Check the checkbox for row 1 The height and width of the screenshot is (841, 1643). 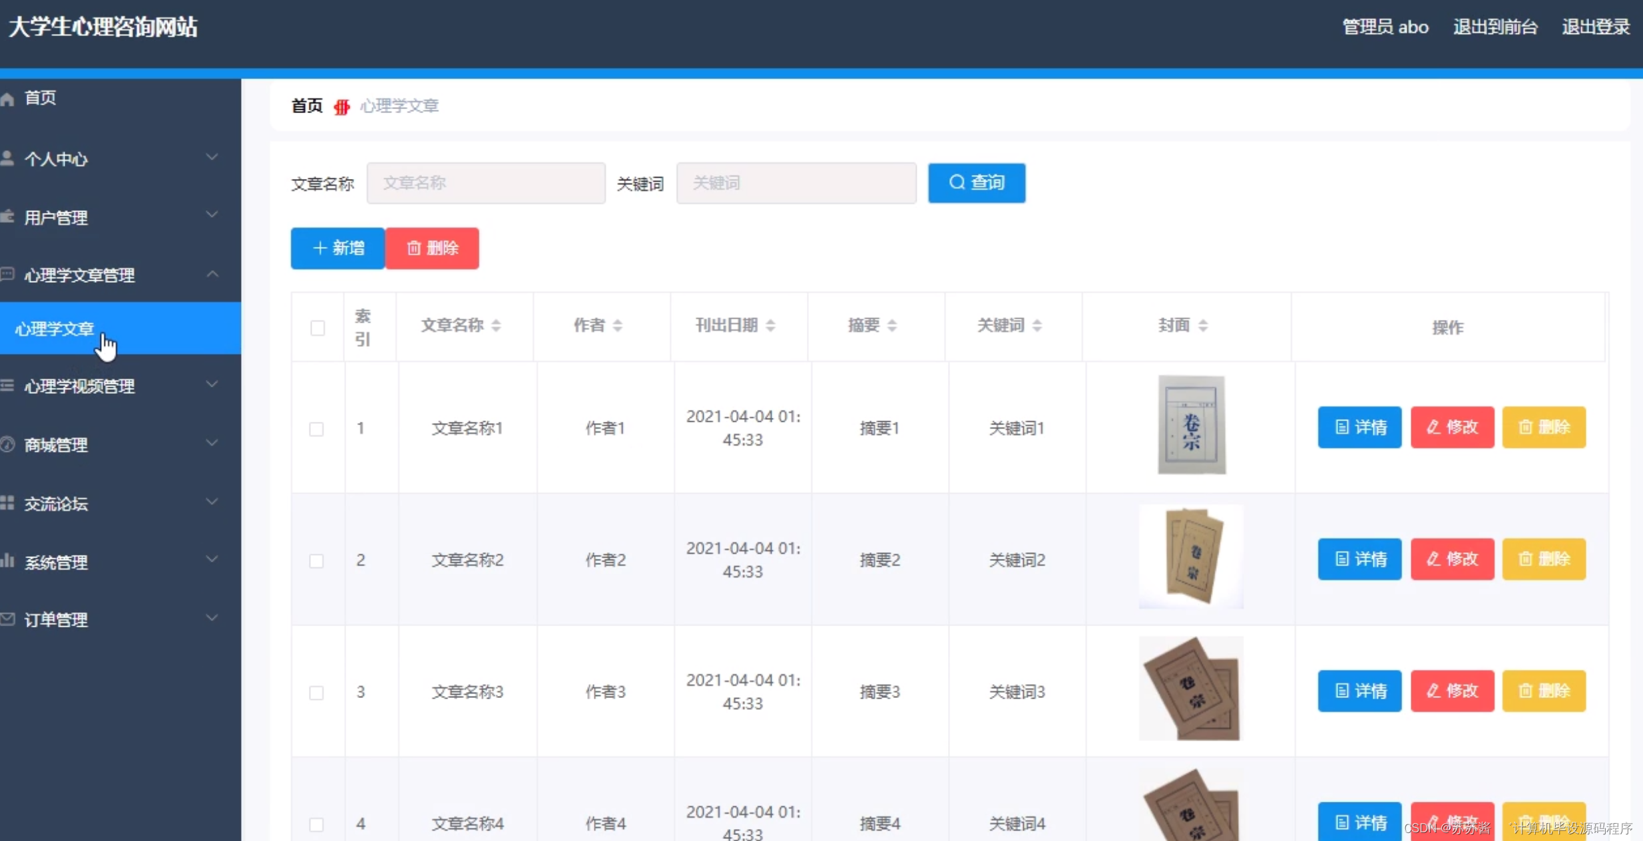[x=317, y=428]
